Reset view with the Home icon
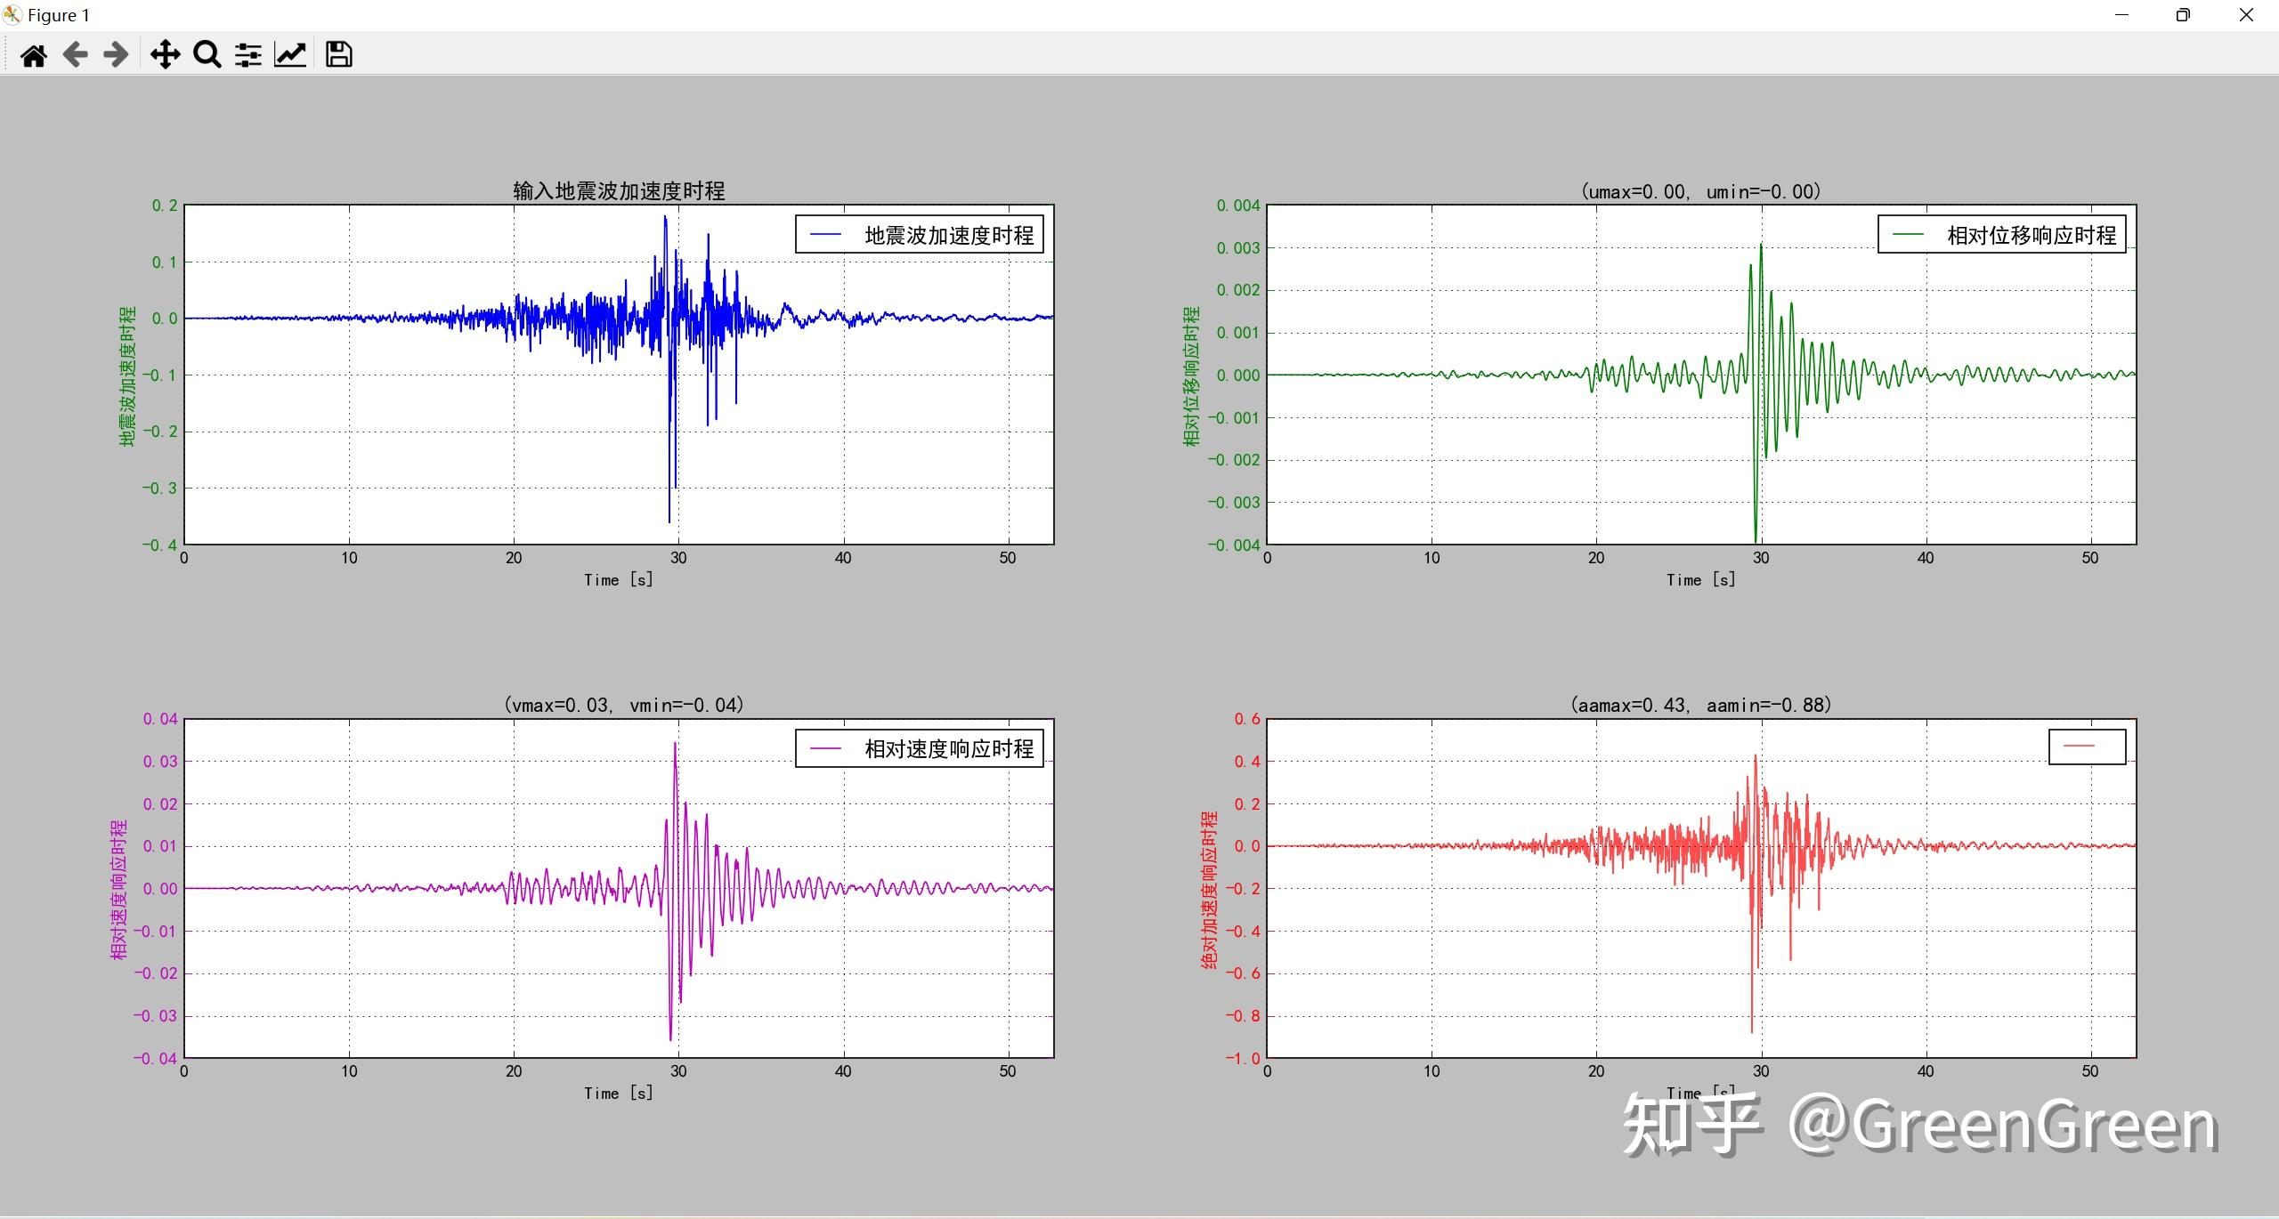 tap(34, 55)
